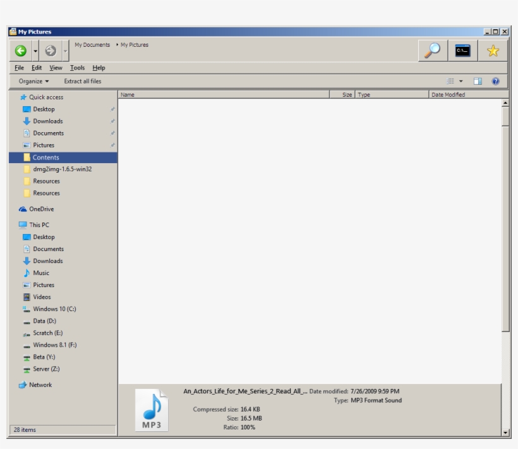Screen dimensions: 518x449
Task: Open the magnifying glass search button
Action: click(x=433, y=51)
